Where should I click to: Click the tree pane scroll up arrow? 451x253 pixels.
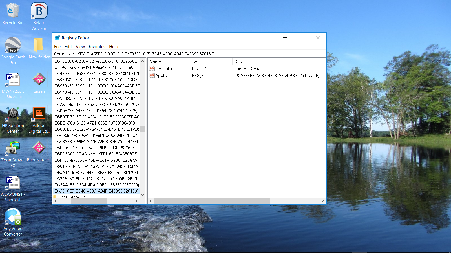[x=143, y=61]
